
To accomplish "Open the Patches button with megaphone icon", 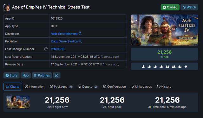I will click(x=42, y=75).
